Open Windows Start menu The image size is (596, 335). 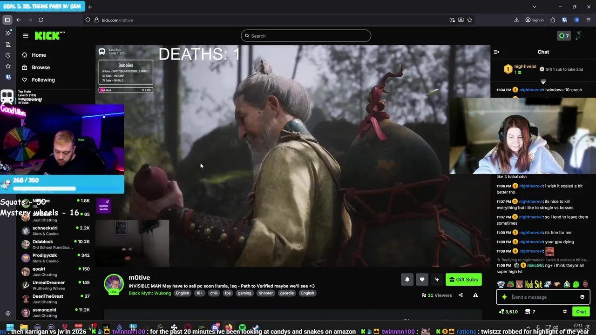[x=10, y=328]
